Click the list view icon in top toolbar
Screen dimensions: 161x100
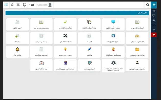(x=6, y=5)
